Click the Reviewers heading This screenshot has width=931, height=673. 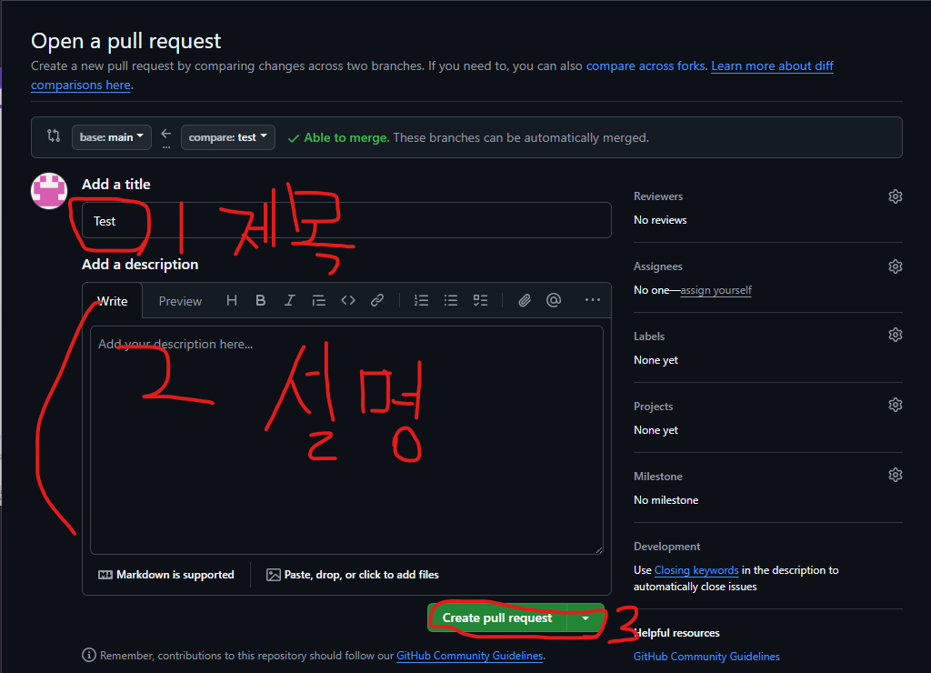658,196
